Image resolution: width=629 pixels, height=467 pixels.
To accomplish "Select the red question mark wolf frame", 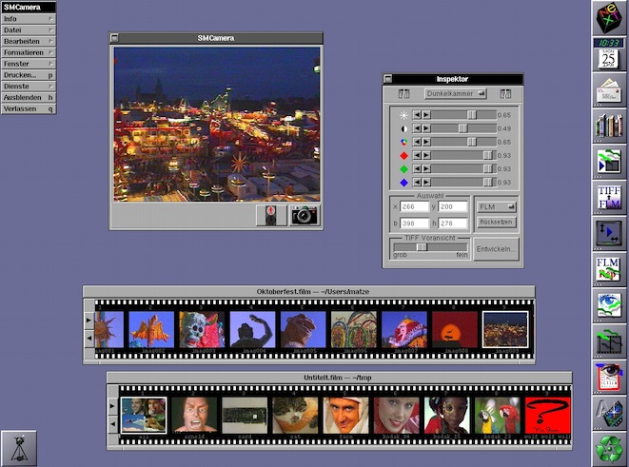I will coord(548,416).
